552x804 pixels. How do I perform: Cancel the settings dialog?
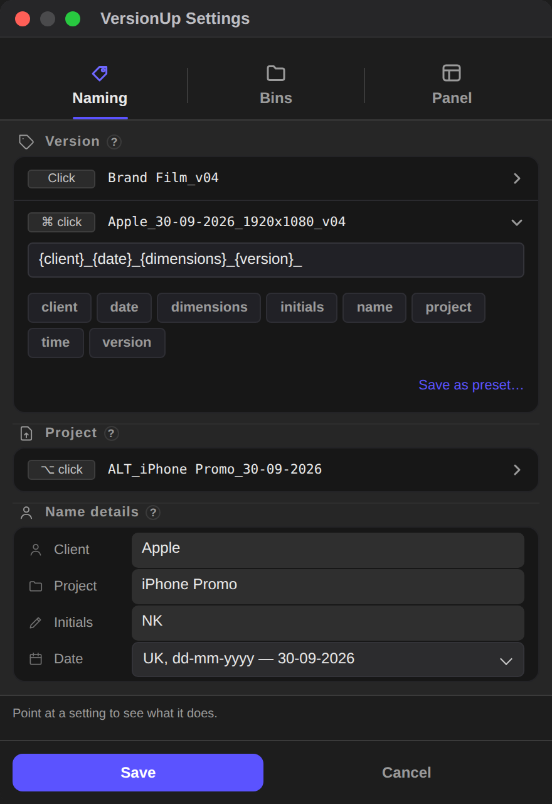pos(406,773)
